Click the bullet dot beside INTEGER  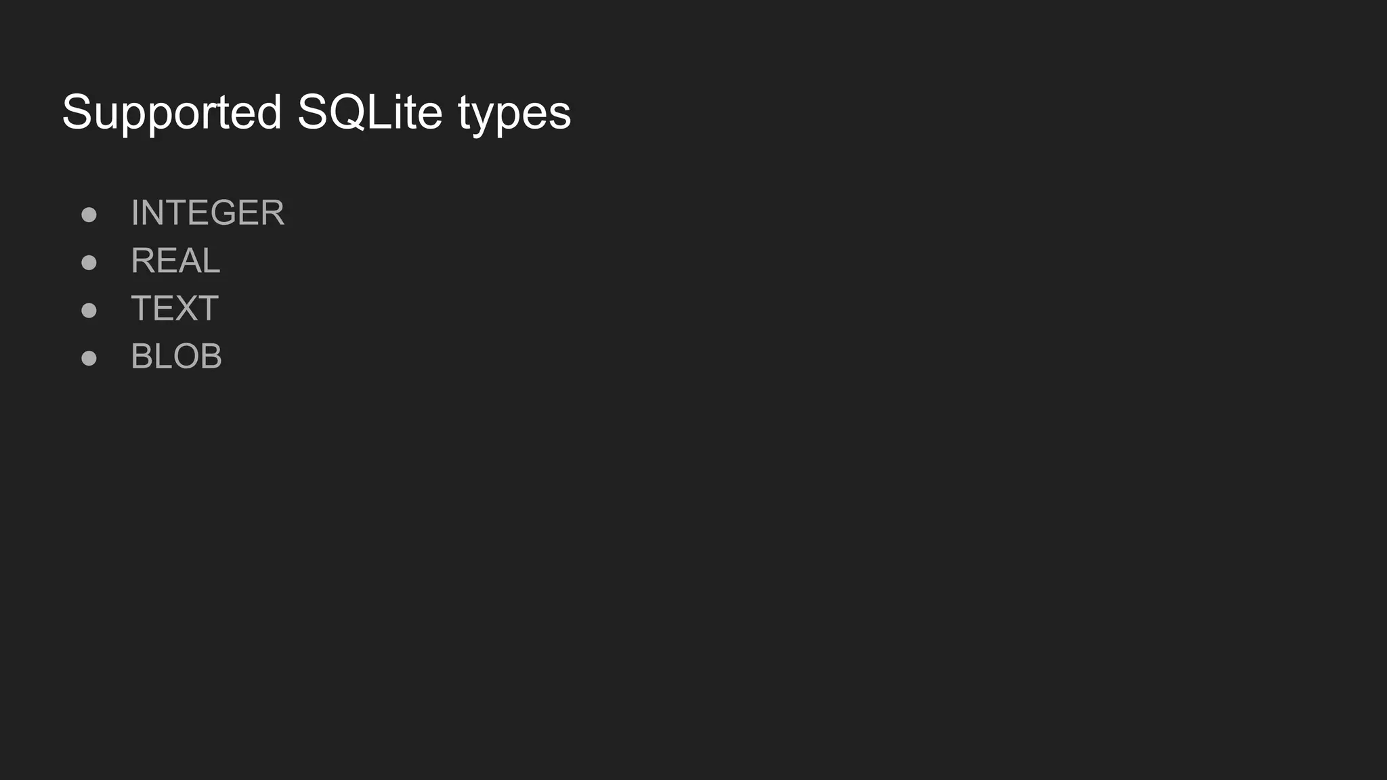pyautogui.click(x=89, y=215)
